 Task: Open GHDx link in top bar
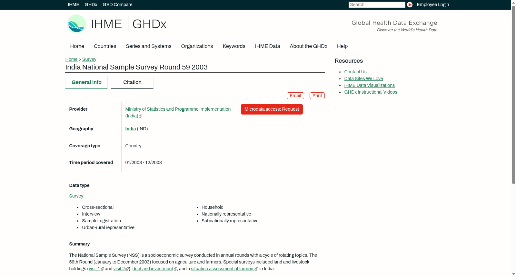pos(91,5)
